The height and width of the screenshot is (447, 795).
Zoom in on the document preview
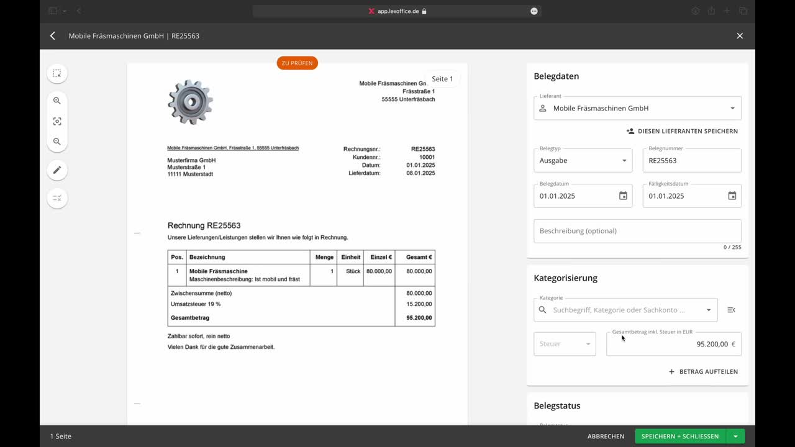tap(57, 101)
